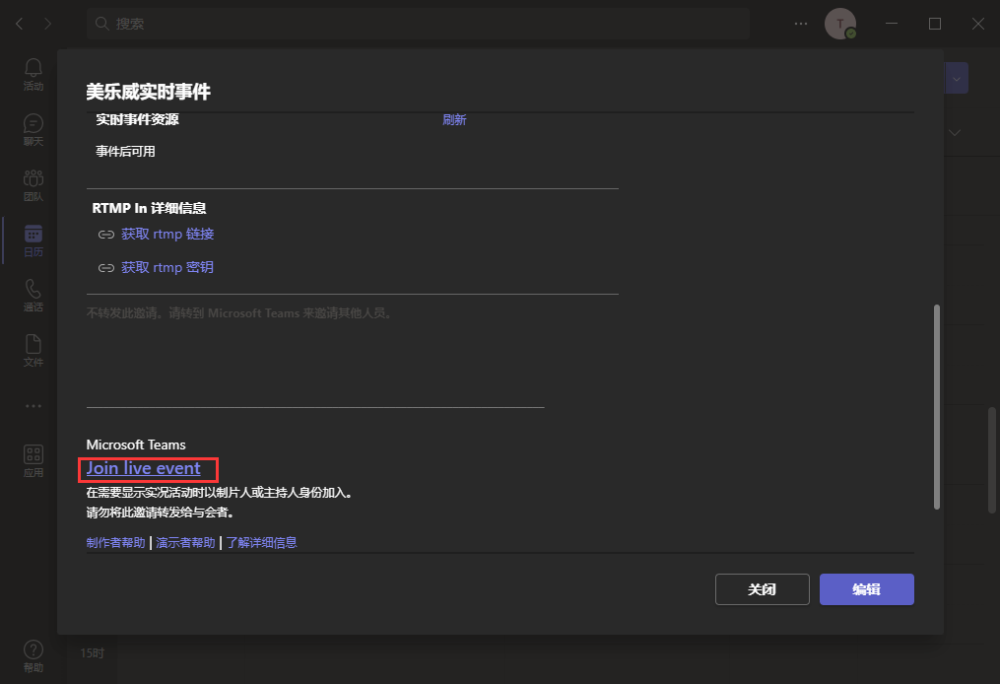Click the 事件后可用 text
1000x684 pixels.
[126, 152]
